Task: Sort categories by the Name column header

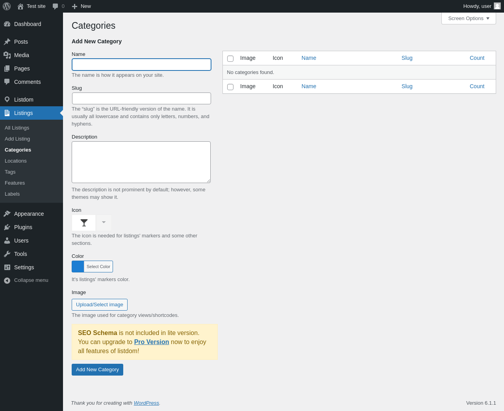Action: (x=309, y=58)
